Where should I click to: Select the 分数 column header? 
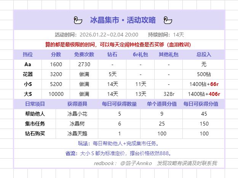[x=56, y=54]
